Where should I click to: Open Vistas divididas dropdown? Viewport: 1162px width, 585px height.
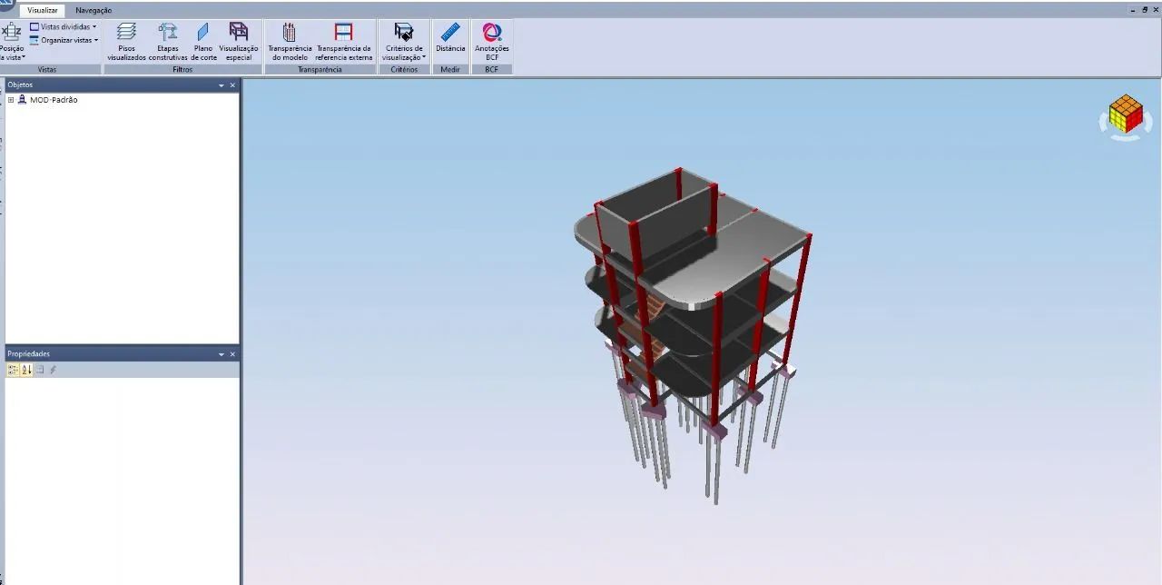click(x=64, y=27)
